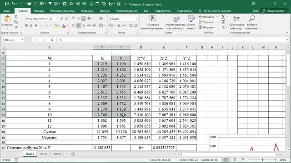Activate the Format Painter brush
291x163 pixels.
(16, 27)
